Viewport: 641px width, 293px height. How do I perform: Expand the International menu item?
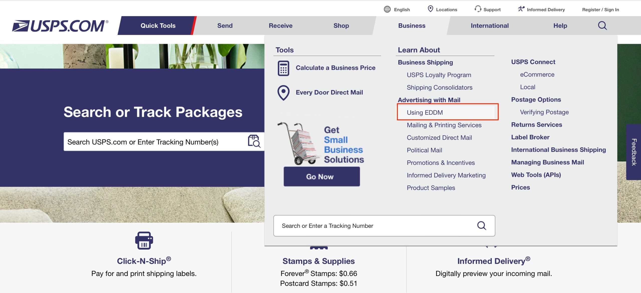pos(489,25)
